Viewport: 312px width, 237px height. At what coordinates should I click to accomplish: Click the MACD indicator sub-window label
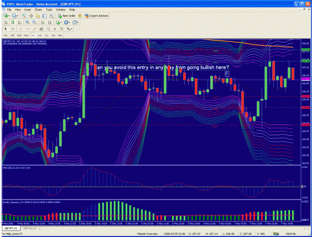coord(16,168)
